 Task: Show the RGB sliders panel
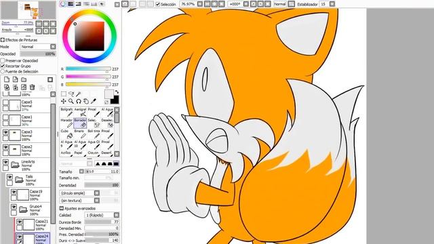71,4
